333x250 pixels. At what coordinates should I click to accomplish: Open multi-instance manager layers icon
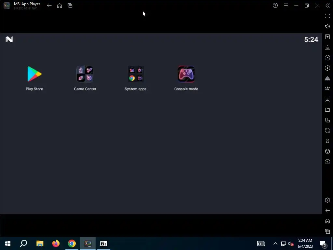point(327,151)
